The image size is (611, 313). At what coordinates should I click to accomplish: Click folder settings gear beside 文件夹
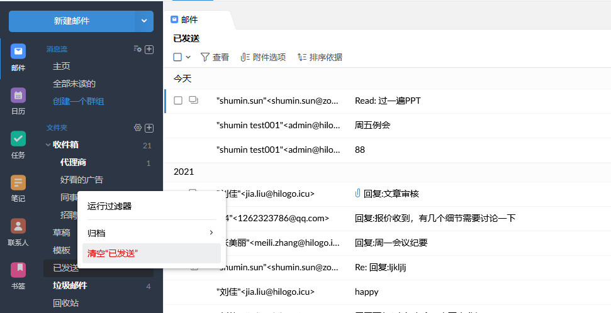coord(138,128)
